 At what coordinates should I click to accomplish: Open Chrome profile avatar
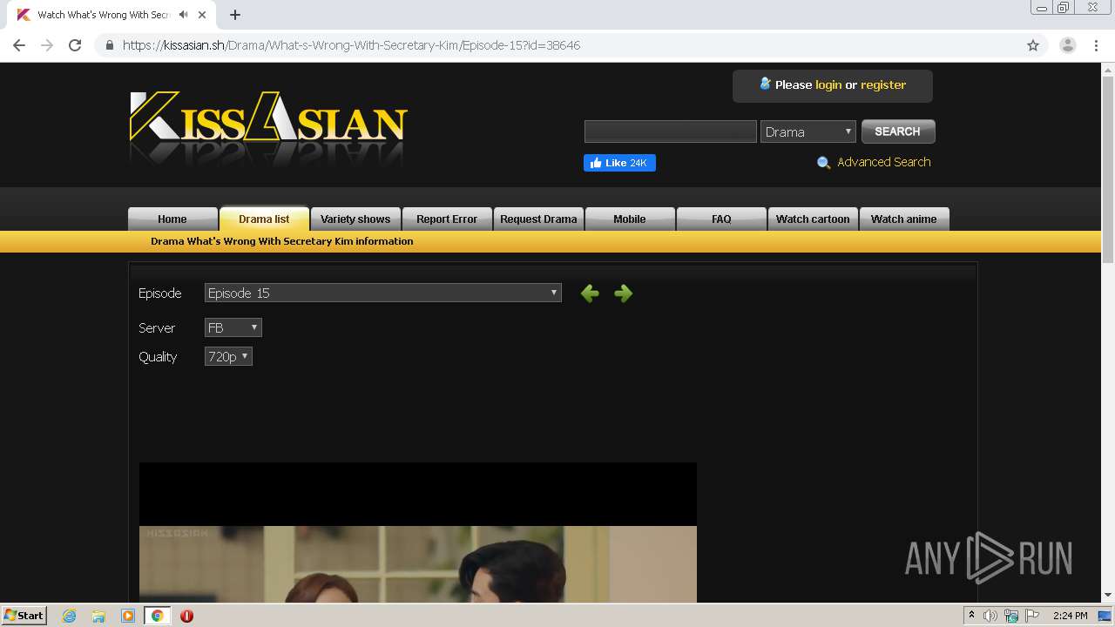[x=1068, y=45]
